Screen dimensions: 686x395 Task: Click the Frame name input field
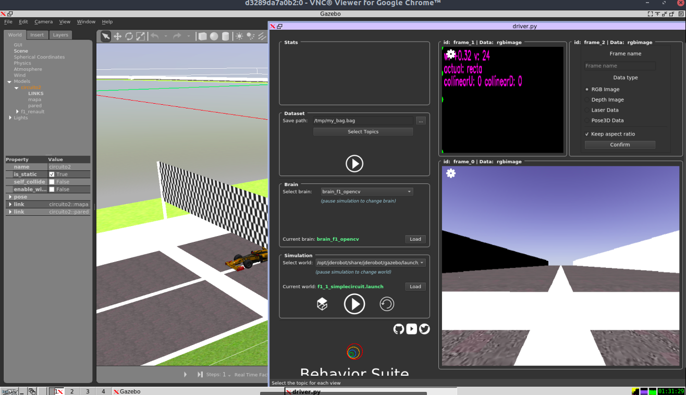click(x=620, y=66)
